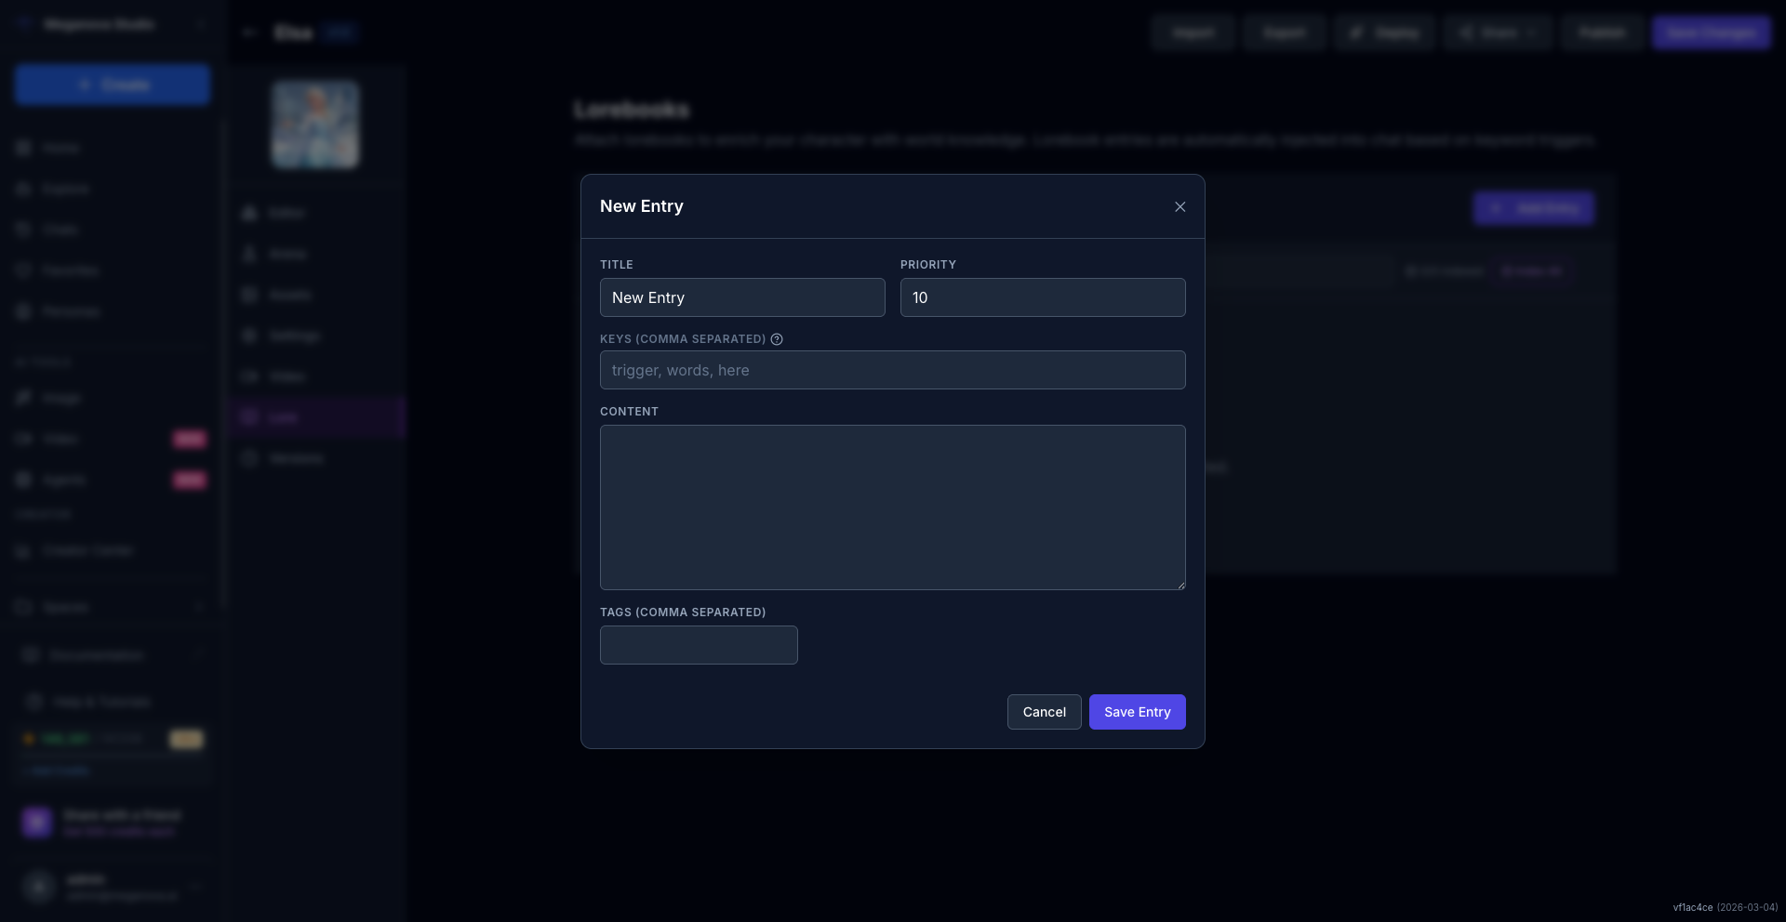Click the Save Entry button
This screenshot has height=922, width=1786.
pyautogui.click(x=1137, y=712)
